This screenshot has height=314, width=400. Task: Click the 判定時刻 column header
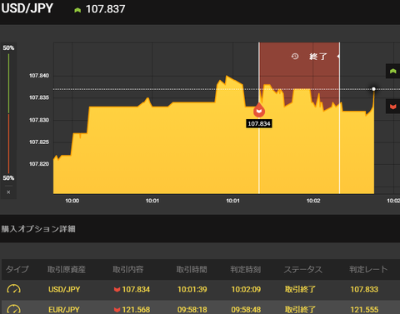click(246, 269)
